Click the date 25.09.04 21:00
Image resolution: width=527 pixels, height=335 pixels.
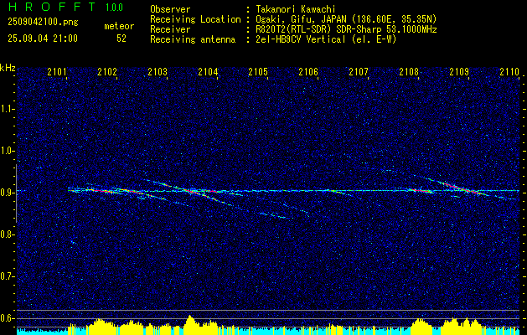click(43, 39)
